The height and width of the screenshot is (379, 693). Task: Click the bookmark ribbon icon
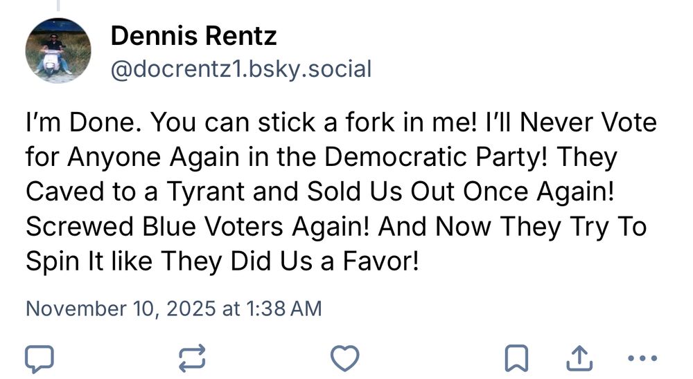pyautogui.click(x=516, y=358)
